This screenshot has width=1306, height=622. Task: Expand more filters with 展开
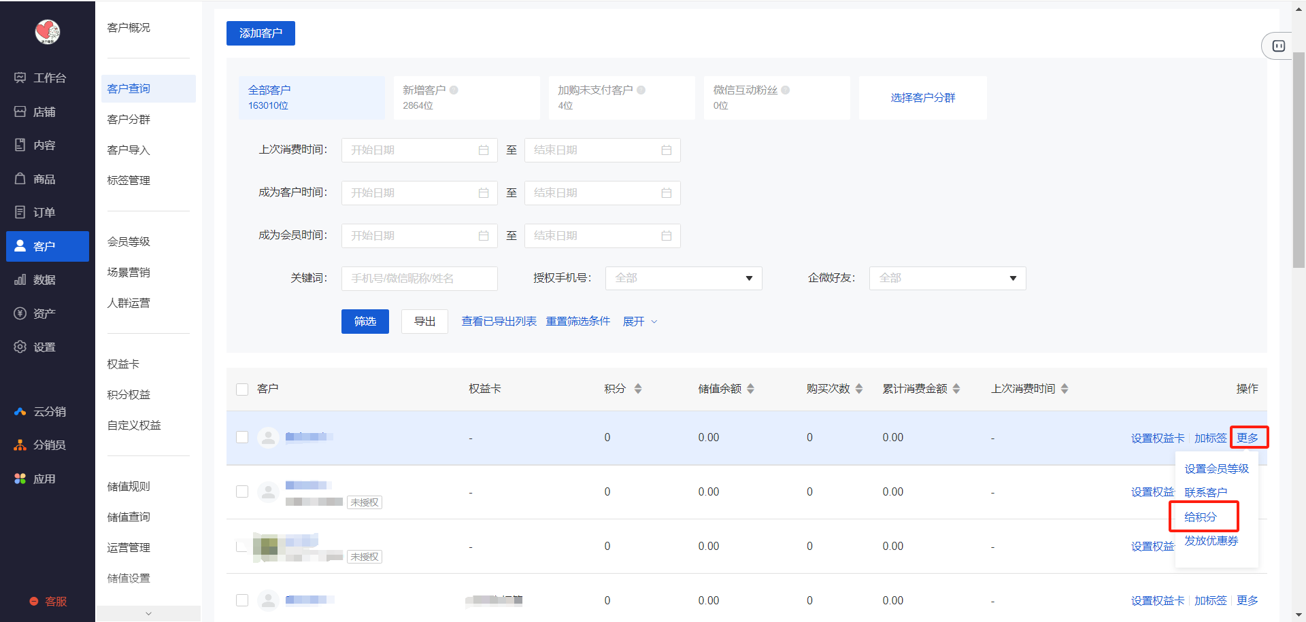point(640,322)
